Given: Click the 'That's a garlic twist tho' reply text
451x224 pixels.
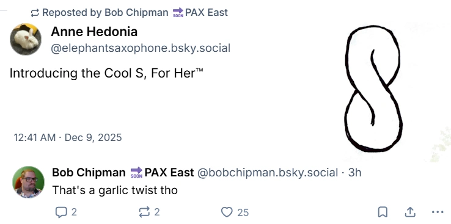Looking at the screenshot, I should (x=115, y=190).
